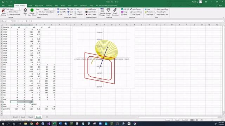
Task: Switch to the Insert tab
Action: [x=30, y=6]
